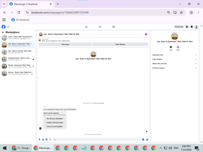The height and width of the screenshot is (152, 203).
Task: Expand Customise chat section
Action: pos(175,55)
